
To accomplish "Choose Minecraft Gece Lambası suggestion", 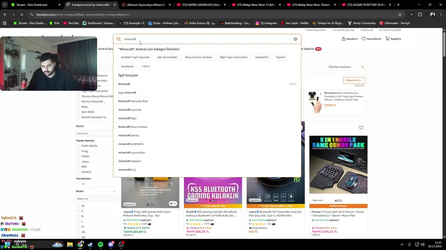I will click(x=207, y=127).
